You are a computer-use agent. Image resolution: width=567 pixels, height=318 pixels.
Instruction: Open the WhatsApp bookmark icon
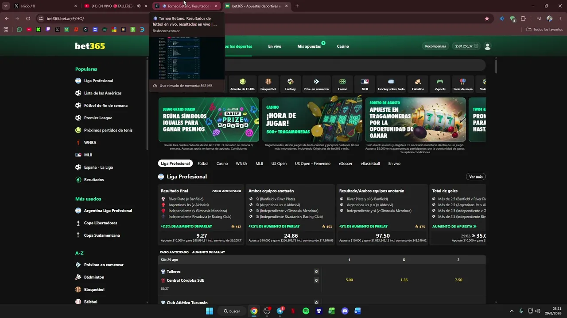coord(19,30)
